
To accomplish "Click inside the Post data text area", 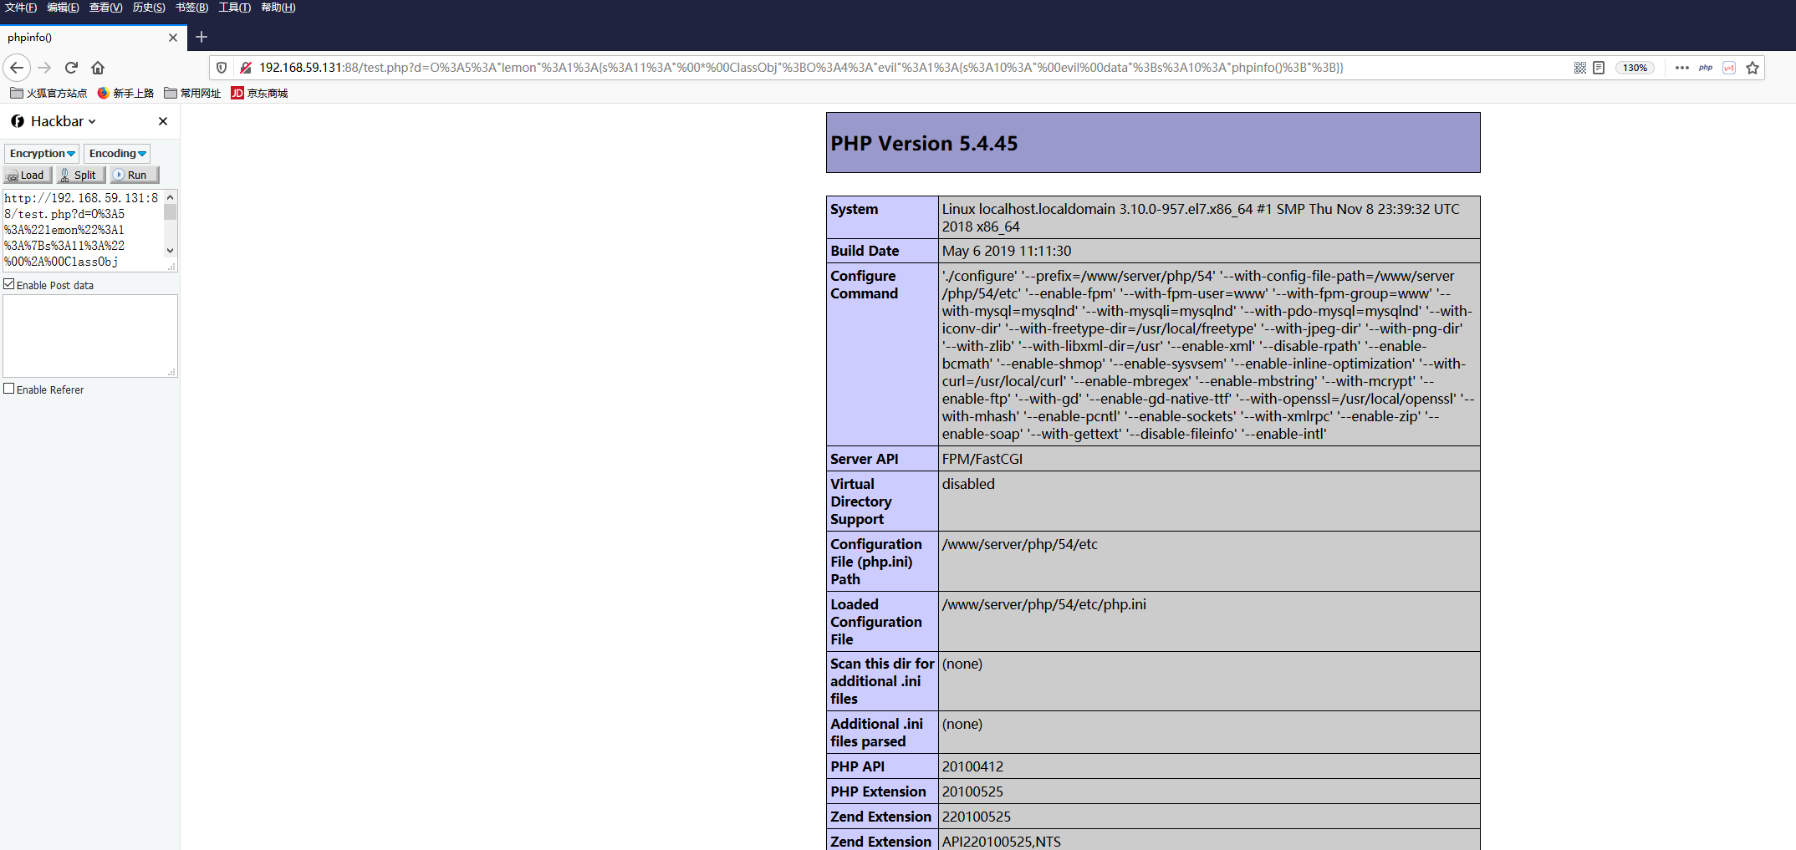I will pyautogui.click(x=88, y=334).
